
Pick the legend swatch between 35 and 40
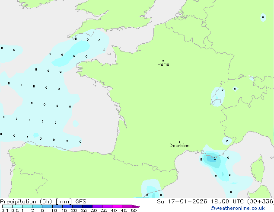(107, 206)
